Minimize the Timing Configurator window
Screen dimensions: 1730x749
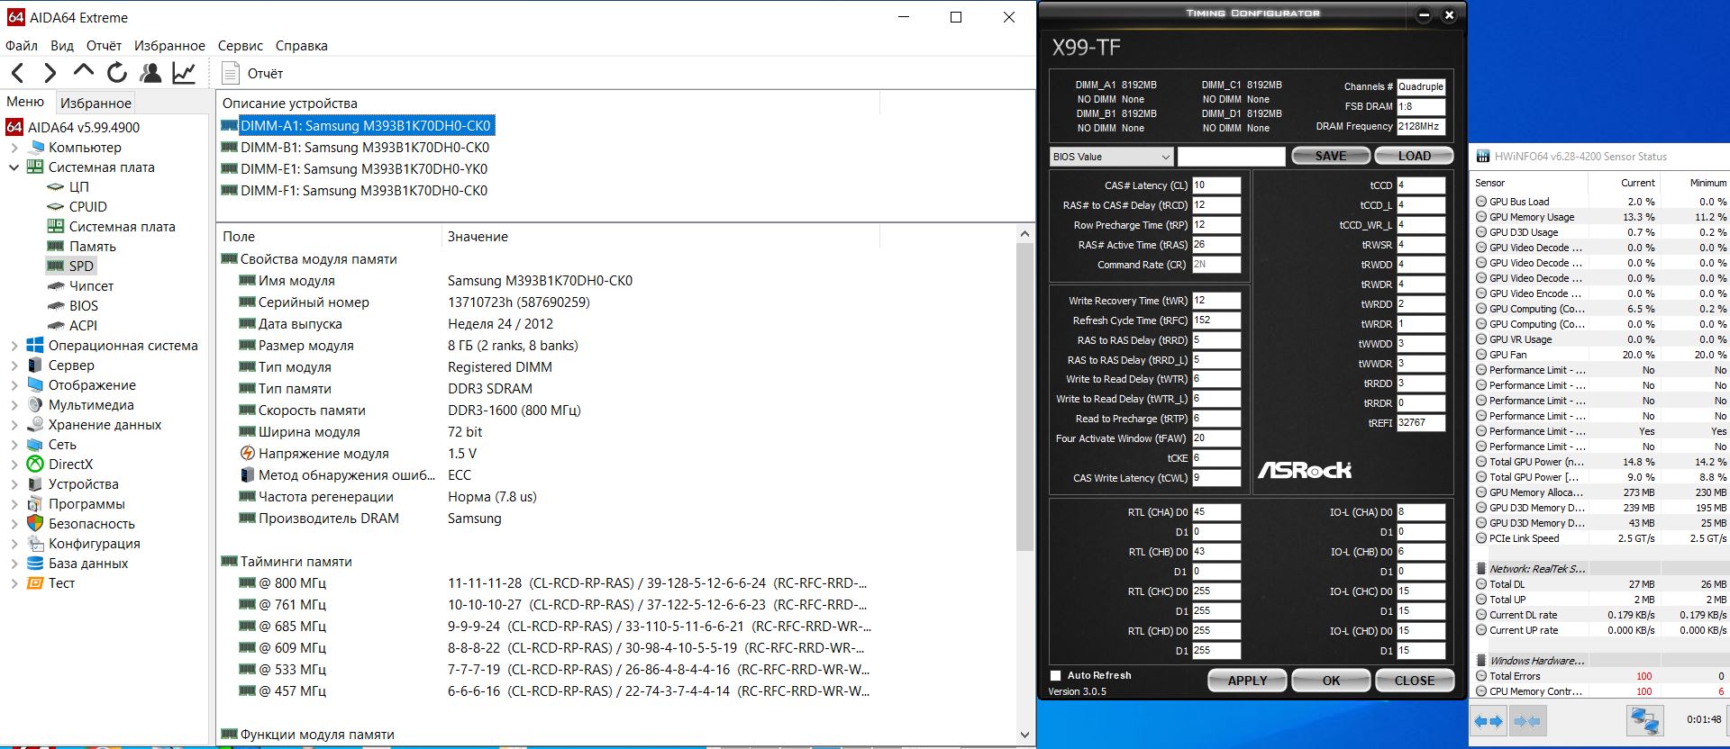1424,15
